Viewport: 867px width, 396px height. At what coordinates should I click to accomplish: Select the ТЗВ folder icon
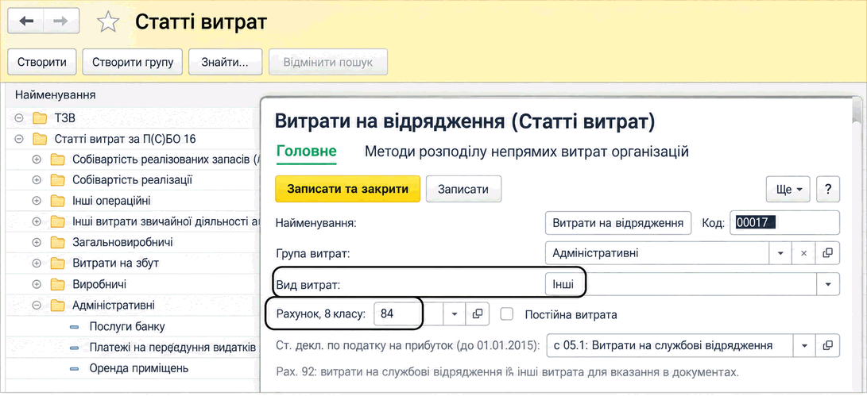click(39, 118)
